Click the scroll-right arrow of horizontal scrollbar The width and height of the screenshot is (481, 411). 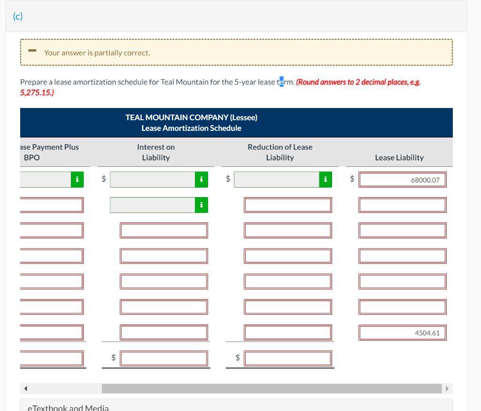(447, 388)
